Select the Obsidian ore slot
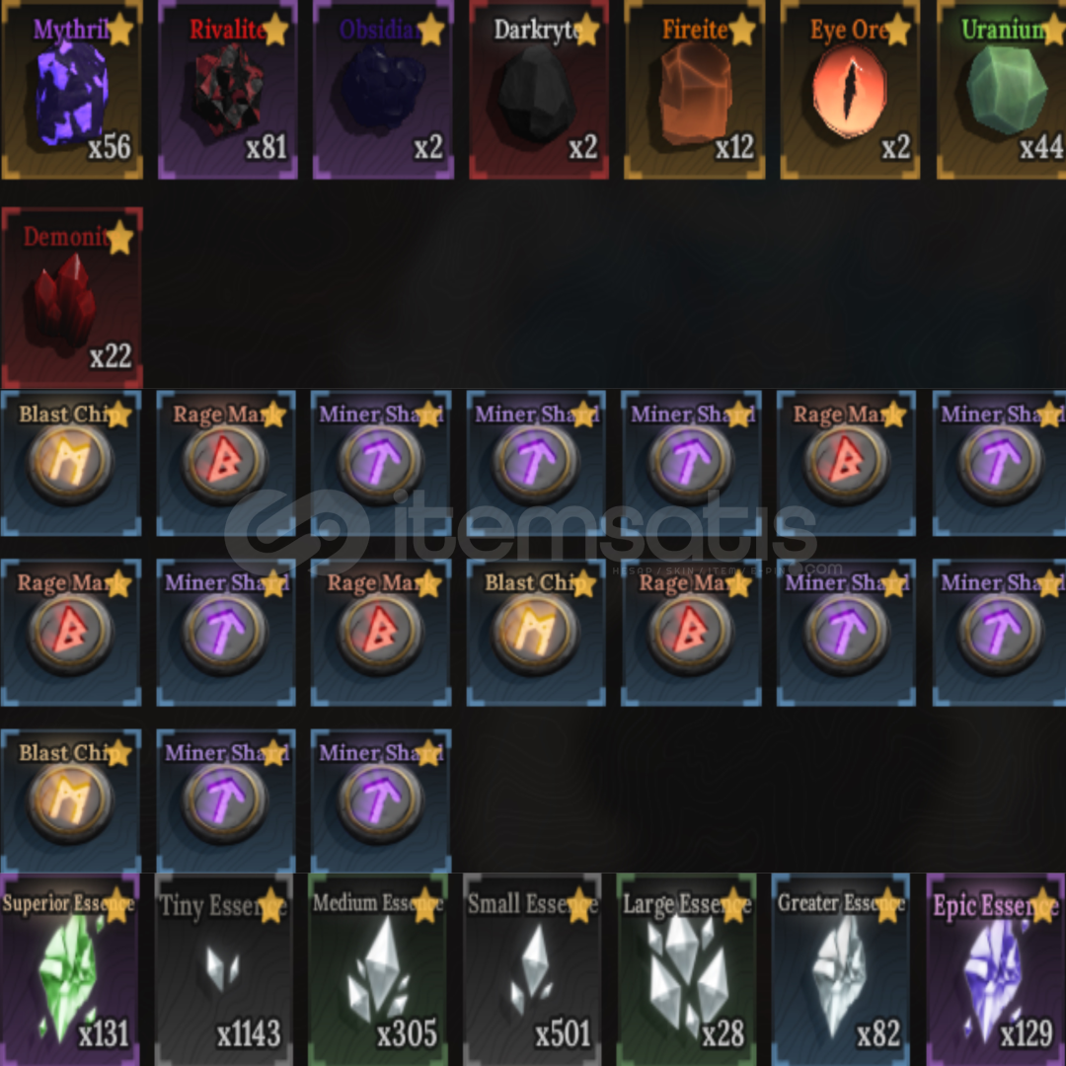Viewport: 1066px width, 1066px height. tap(383, 90)
